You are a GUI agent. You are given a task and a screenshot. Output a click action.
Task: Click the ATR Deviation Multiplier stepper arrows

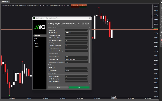87,38
